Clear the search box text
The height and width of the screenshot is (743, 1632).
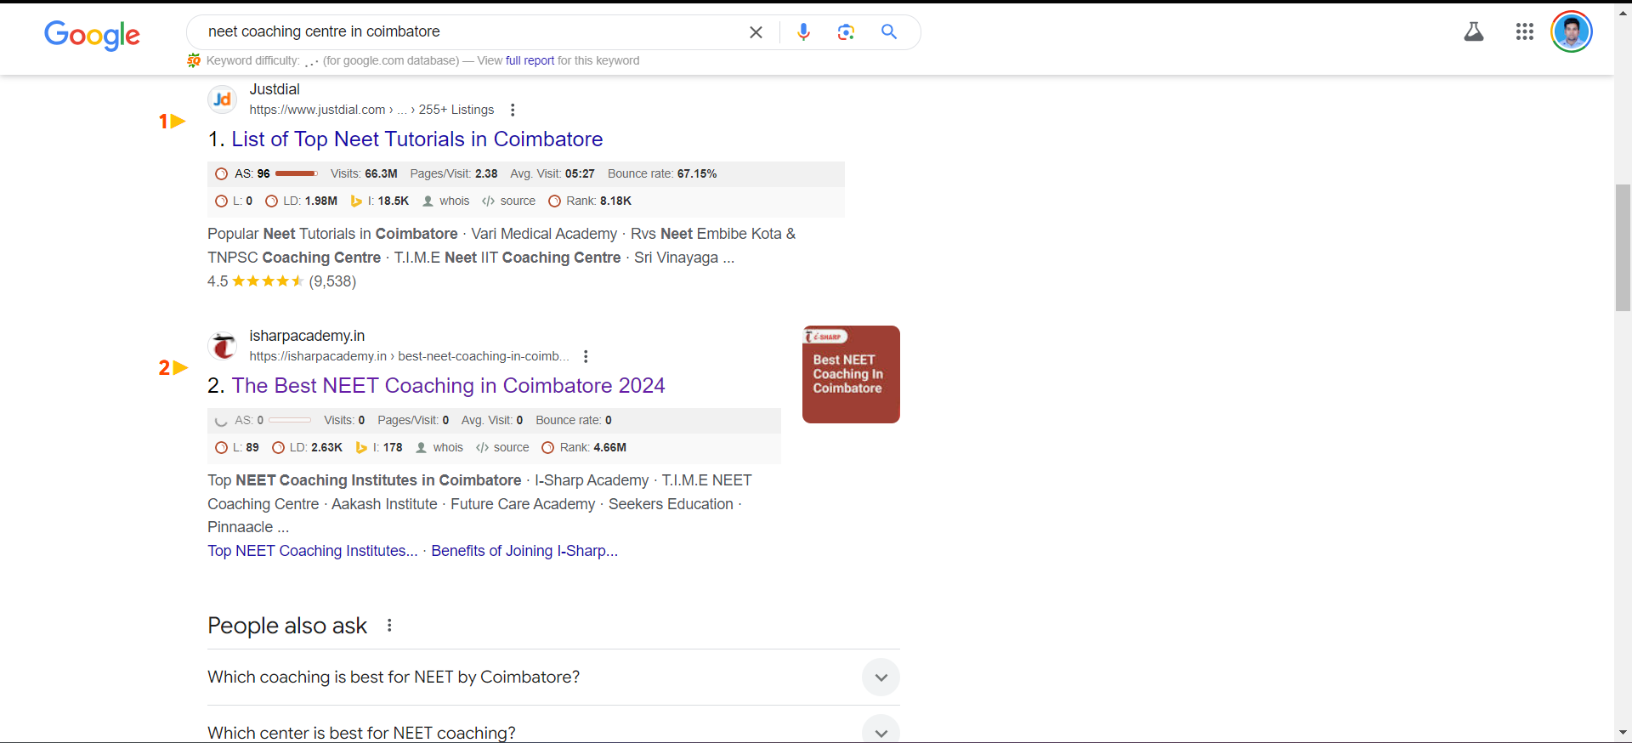756,32
